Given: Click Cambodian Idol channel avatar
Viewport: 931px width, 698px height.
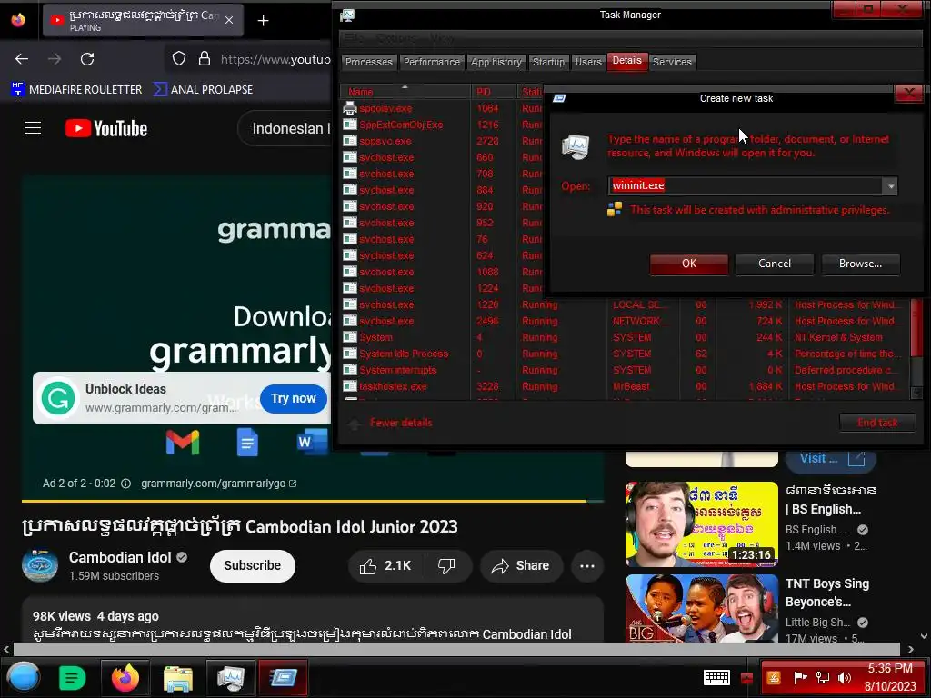Looking at the screenshot, I should coord(40,565).
